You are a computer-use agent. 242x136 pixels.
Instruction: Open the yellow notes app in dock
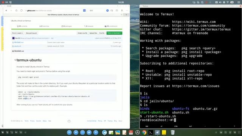(x=164, y=132)
